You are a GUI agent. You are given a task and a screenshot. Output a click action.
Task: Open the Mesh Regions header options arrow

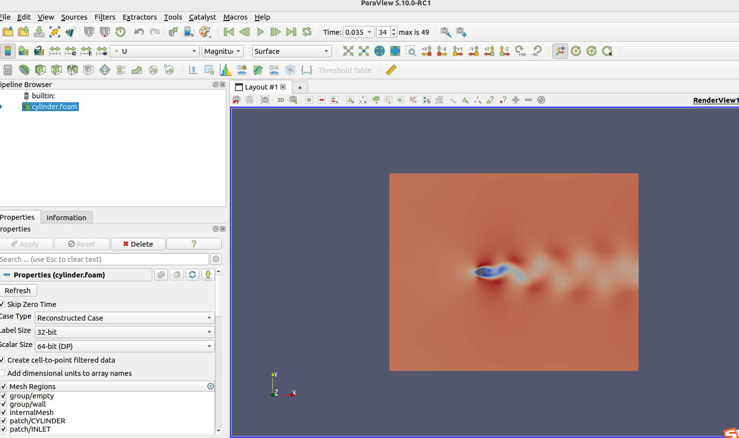(x=211, y=386)
